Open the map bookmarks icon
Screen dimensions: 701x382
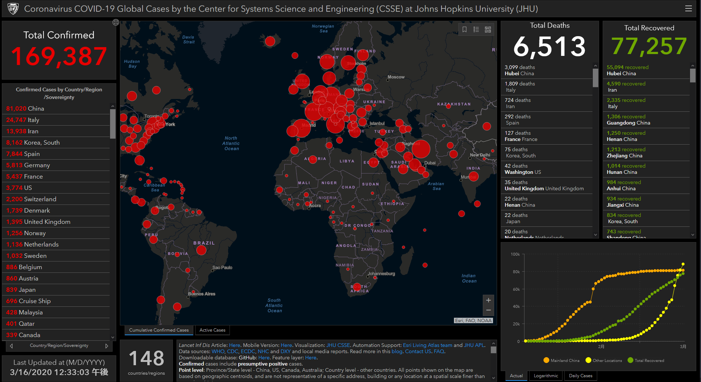pos(465,30)
